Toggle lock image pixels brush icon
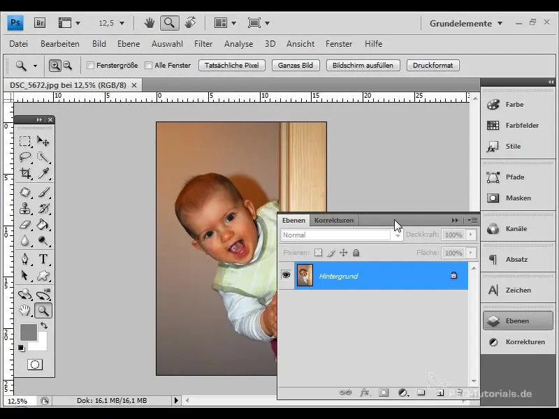559x419 pixels. pos(331,253)
